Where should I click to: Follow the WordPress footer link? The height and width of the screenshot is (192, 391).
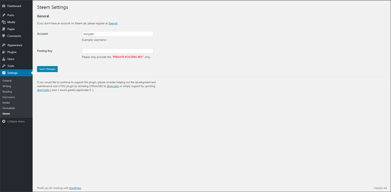[75, 188]
